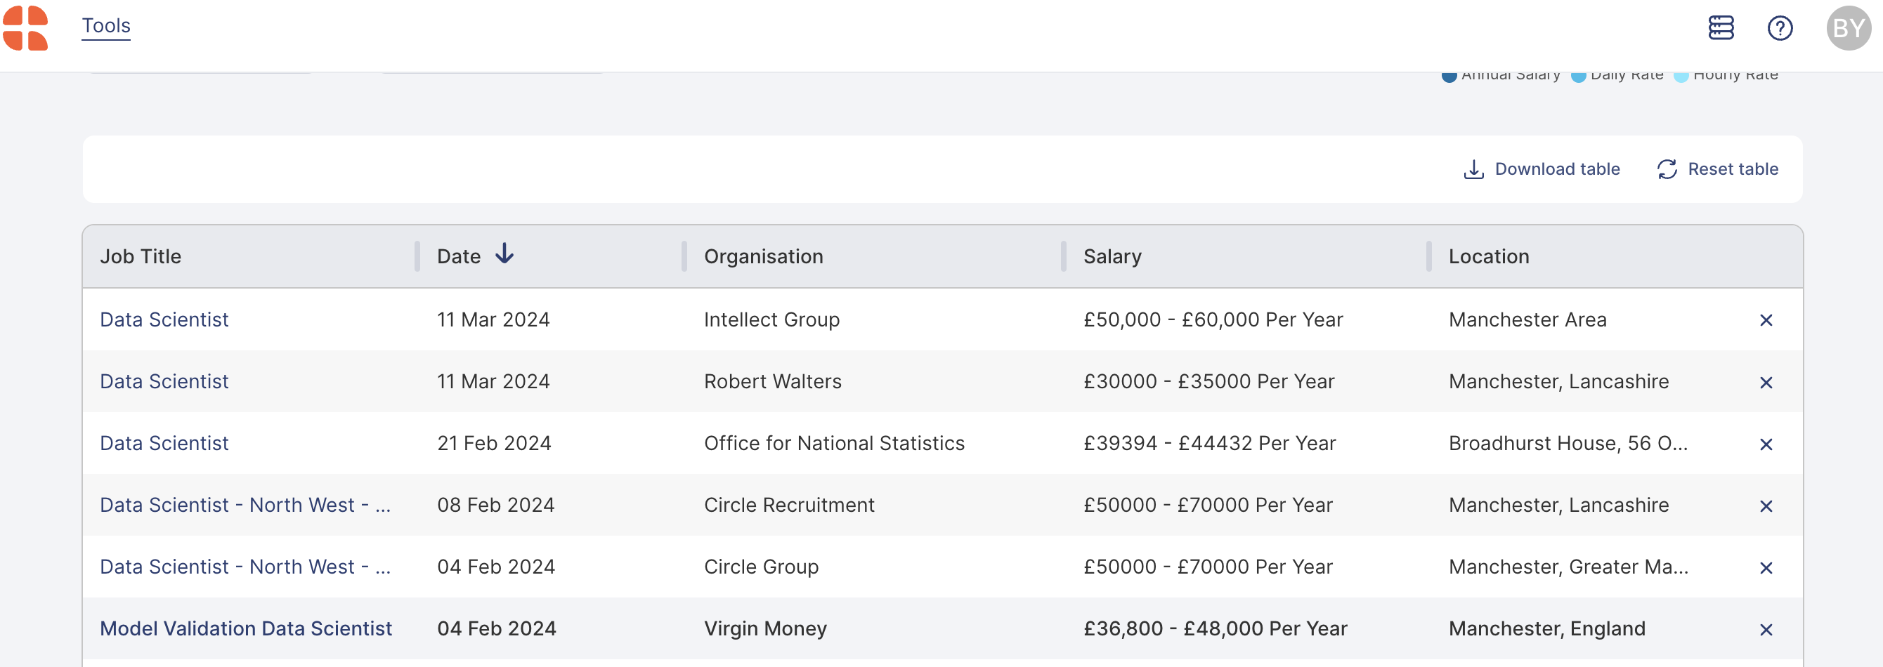The width and height of the screenshot is (1883, 667).
Task: Open the help question mark icon
Action: point(1780,28)
